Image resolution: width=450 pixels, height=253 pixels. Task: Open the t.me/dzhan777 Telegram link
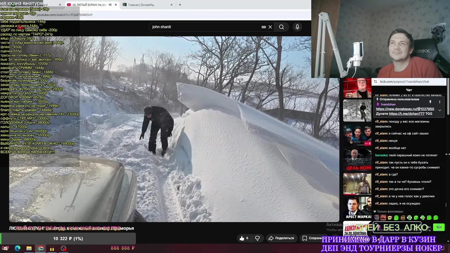(406, 114)
